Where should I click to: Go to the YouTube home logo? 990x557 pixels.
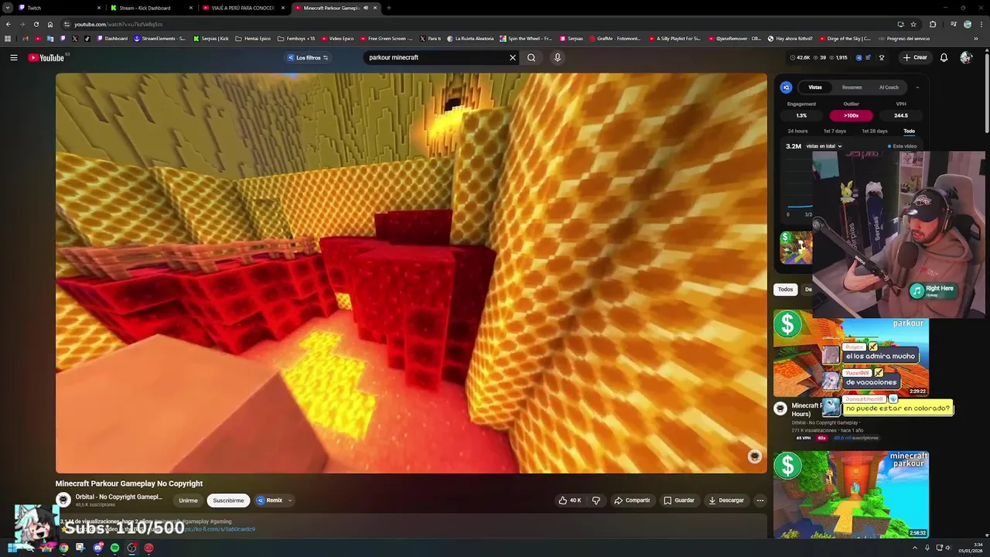coord(46,57)
